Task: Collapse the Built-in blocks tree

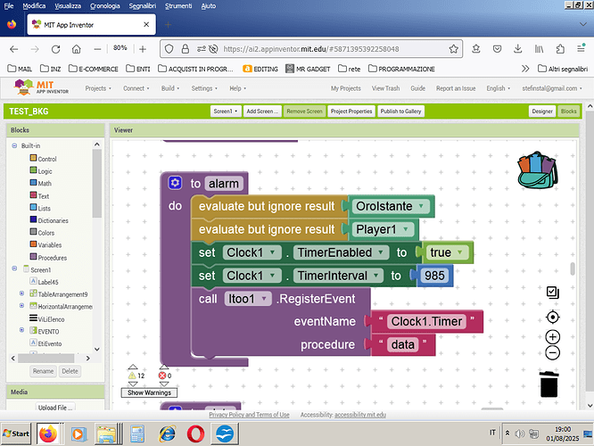Action: 13,145
